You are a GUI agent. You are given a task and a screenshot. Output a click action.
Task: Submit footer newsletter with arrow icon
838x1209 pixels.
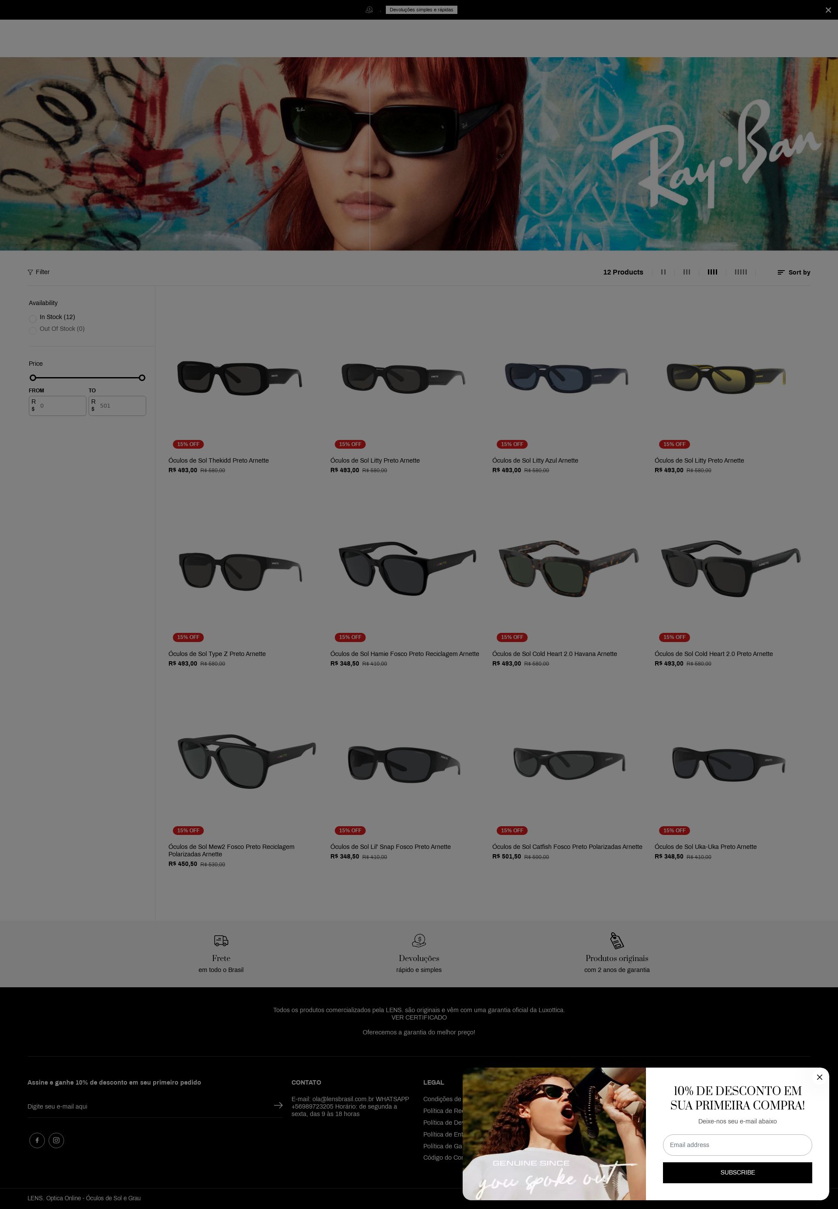click(x=278, y=1105)
